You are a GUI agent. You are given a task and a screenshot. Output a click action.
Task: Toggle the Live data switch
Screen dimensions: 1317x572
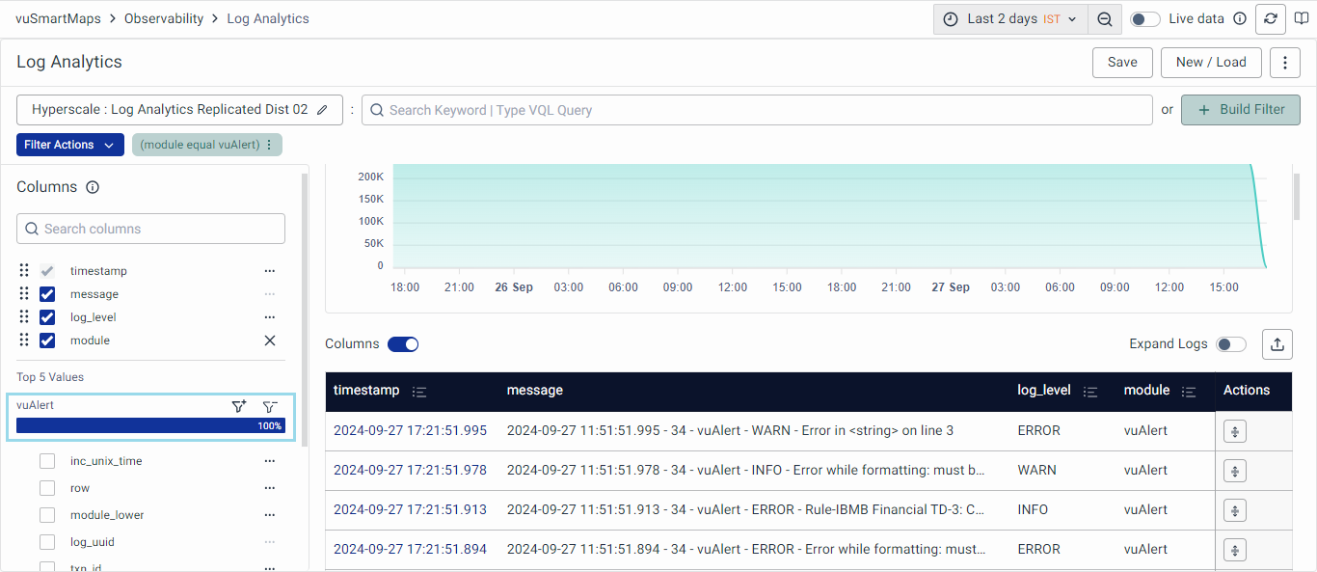click(x=1144, y=19)
